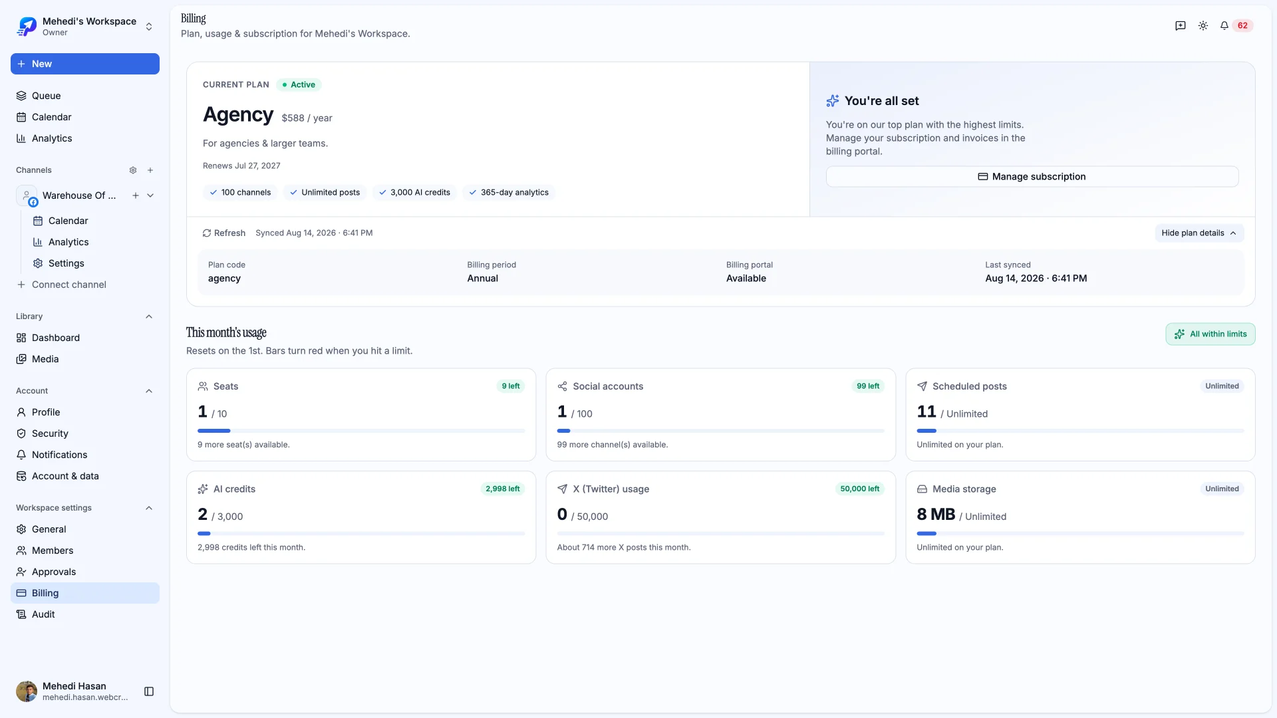Screen dimensions: 1277x718
Task: Collapse the Warehouse Of channel chevron
Action: click(150, 195)
